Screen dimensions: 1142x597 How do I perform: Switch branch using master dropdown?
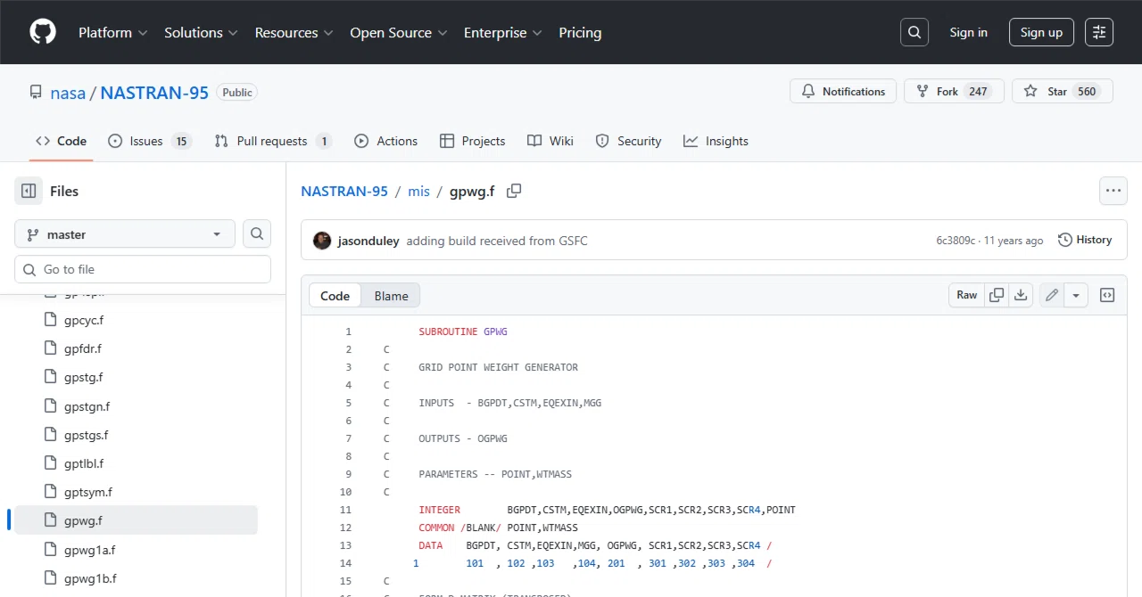pos(125,234)
